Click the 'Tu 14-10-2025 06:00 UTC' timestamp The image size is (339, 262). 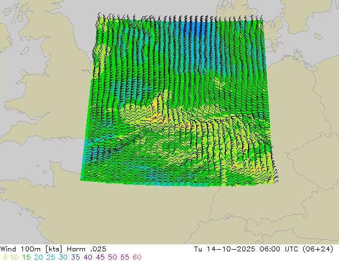[x=245, y=249]
